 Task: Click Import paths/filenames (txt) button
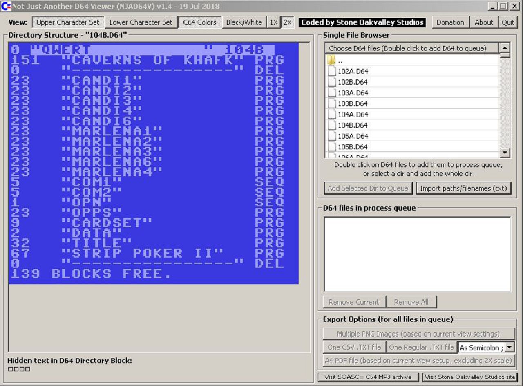pos(463,188)
